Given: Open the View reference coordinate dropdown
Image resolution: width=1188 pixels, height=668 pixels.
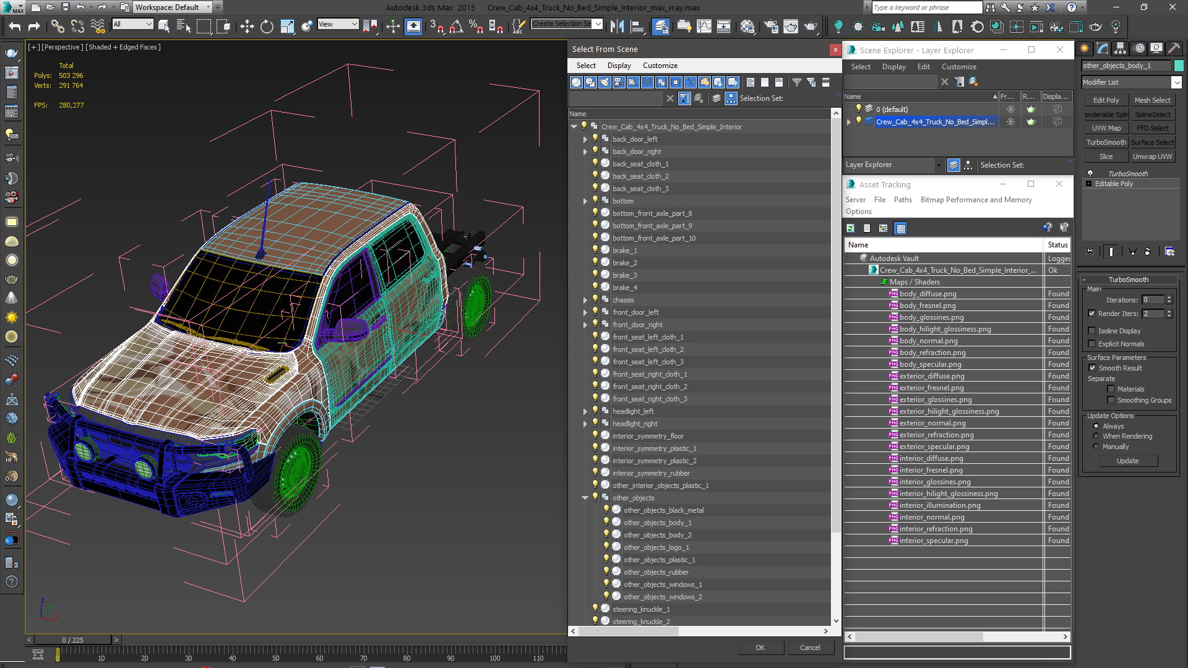Looking at the screenshot, I should [x=338, y=24].
